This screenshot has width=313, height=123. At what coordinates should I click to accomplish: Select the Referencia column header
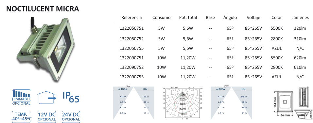pos(131,18)
